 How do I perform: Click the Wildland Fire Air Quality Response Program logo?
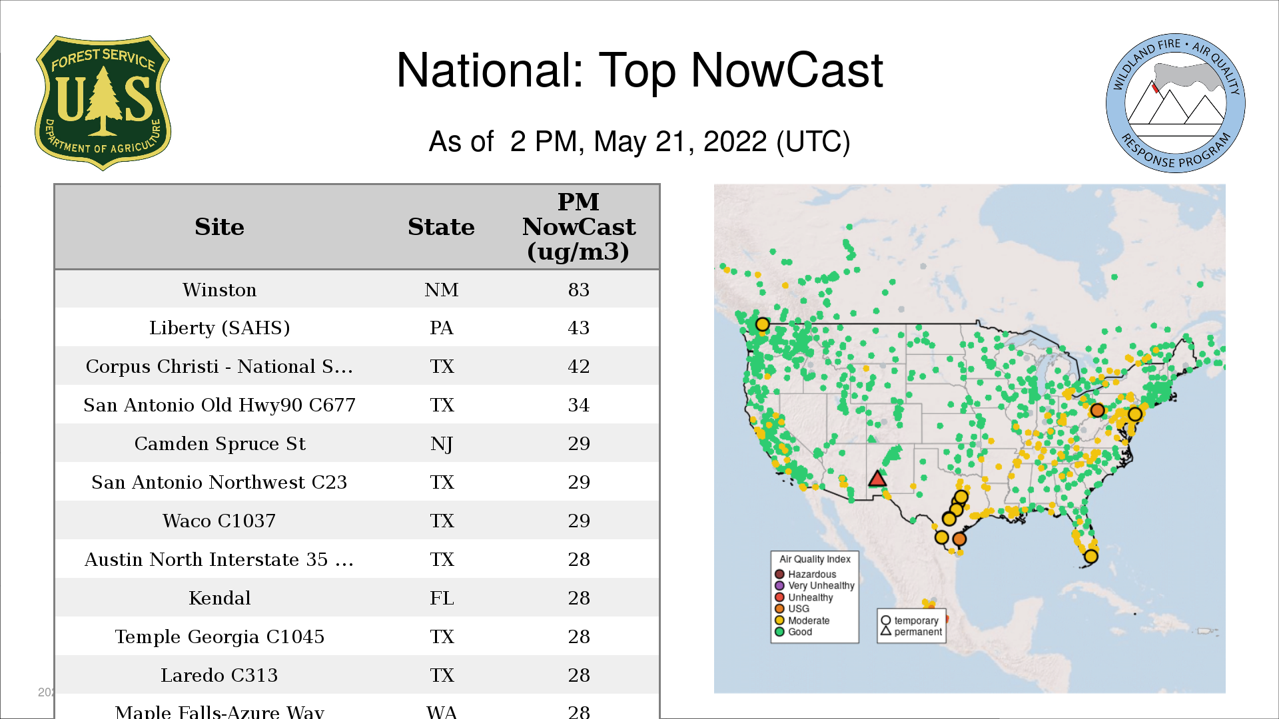click(x=1175, y=103)
